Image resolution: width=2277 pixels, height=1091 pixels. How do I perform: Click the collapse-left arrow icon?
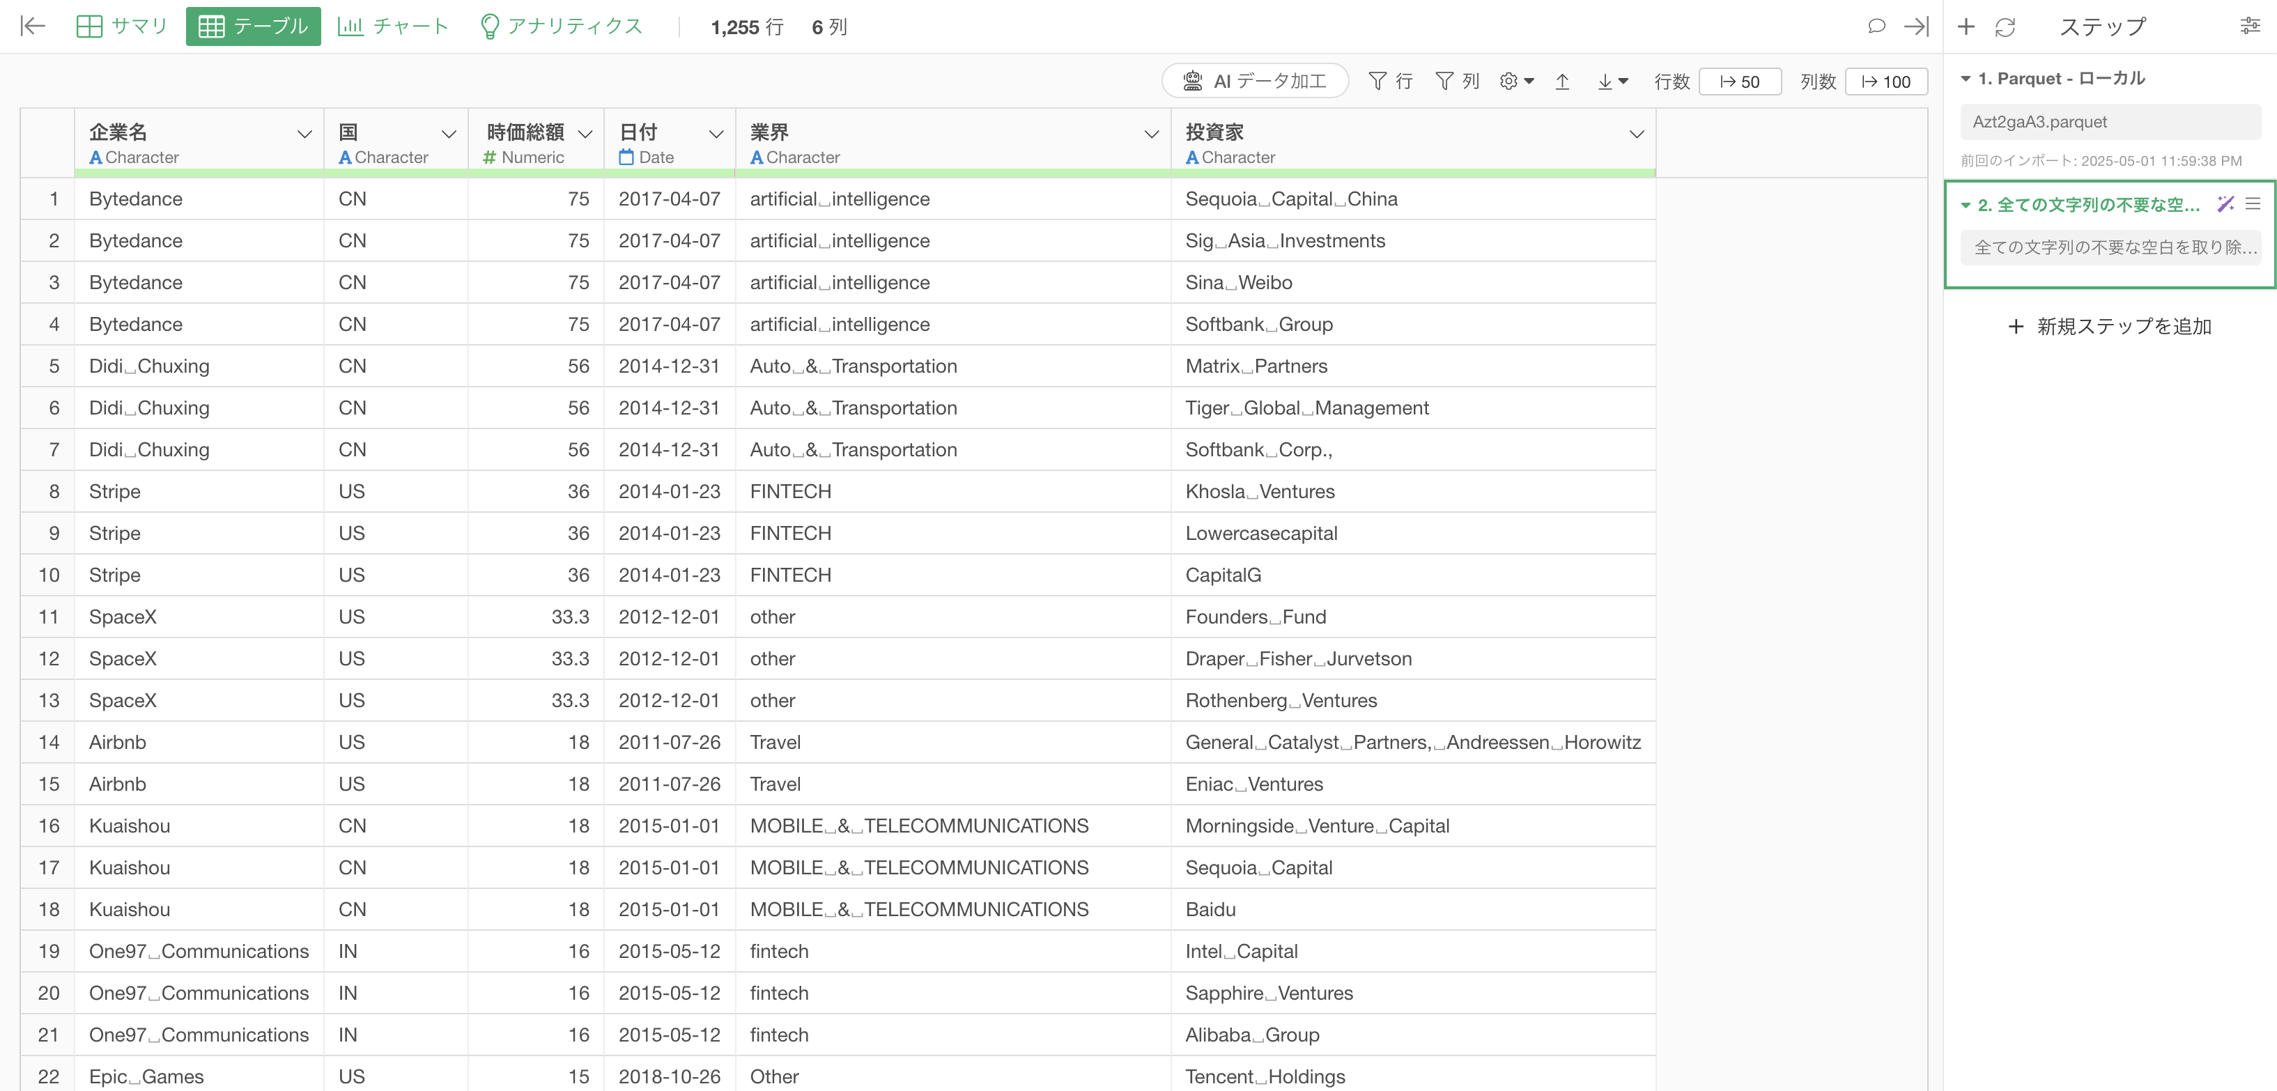coord(33,26)
